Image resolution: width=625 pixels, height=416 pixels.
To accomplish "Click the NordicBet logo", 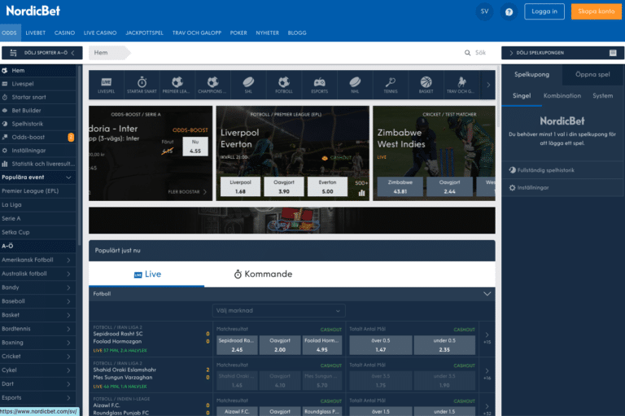I will [x=33, y=11].
